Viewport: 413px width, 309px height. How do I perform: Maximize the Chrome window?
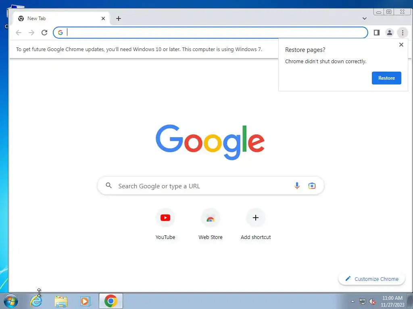pos(389,12)
